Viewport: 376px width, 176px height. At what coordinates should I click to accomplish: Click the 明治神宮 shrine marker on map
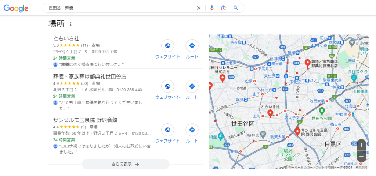point(352,43)
